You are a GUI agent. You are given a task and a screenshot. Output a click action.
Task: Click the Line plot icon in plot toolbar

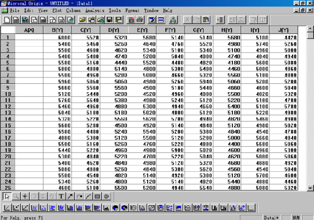pos(6,207)
